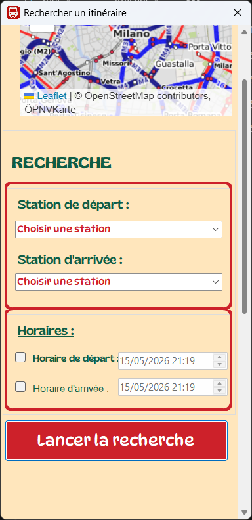This screenshot has height=520, width=252.
Task: Close the Rechercher un itinéraire window
Action: [238, 13]
